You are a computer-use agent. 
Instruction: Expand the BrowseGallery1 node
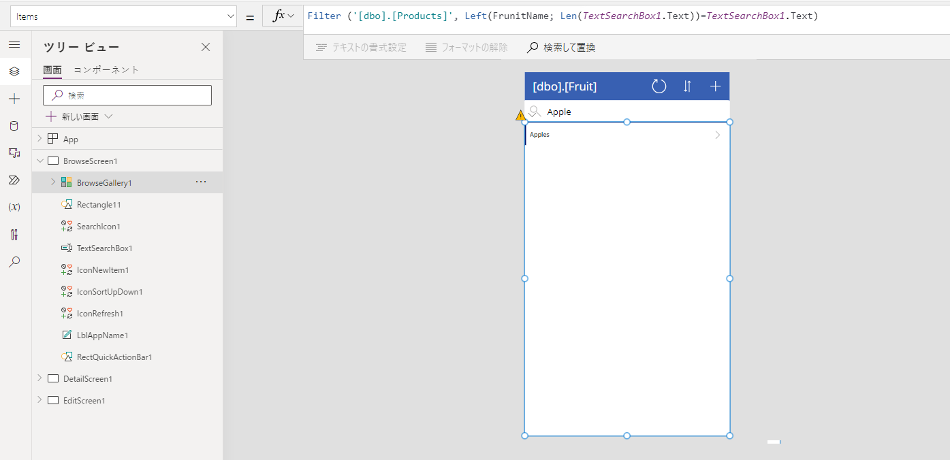[x=53, y=182]
